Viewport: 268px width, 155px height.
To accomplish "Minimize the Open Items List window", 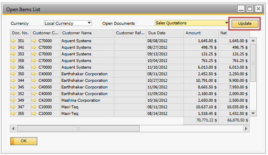I will tap(241, 9).
